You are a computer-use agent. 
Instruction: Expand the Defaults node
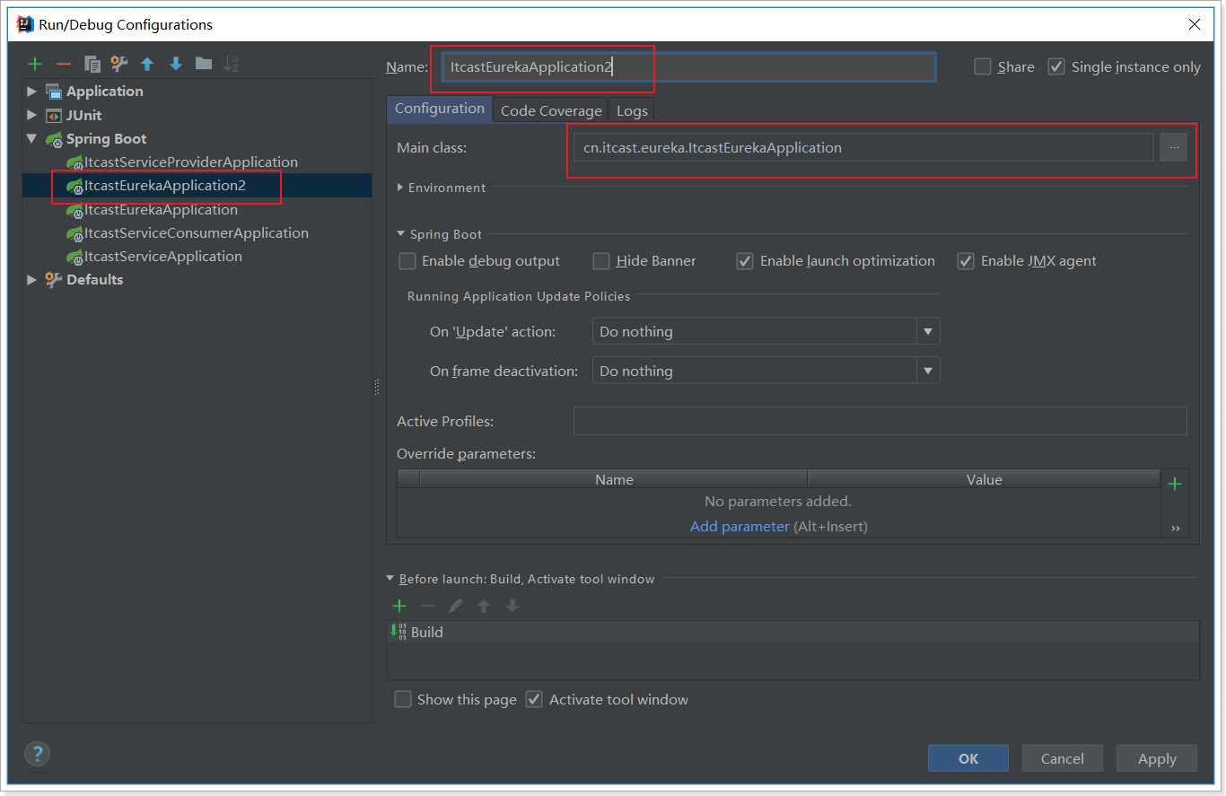click(32, 280)
